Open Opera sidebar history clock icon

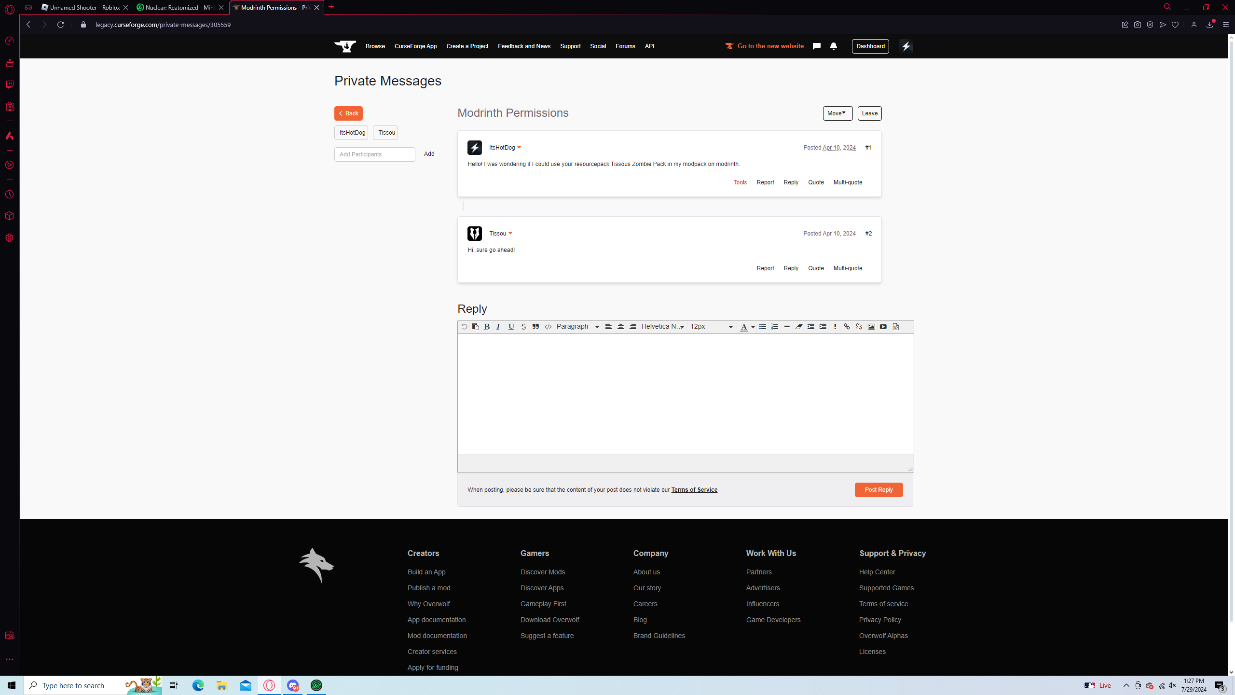(10, 195)
